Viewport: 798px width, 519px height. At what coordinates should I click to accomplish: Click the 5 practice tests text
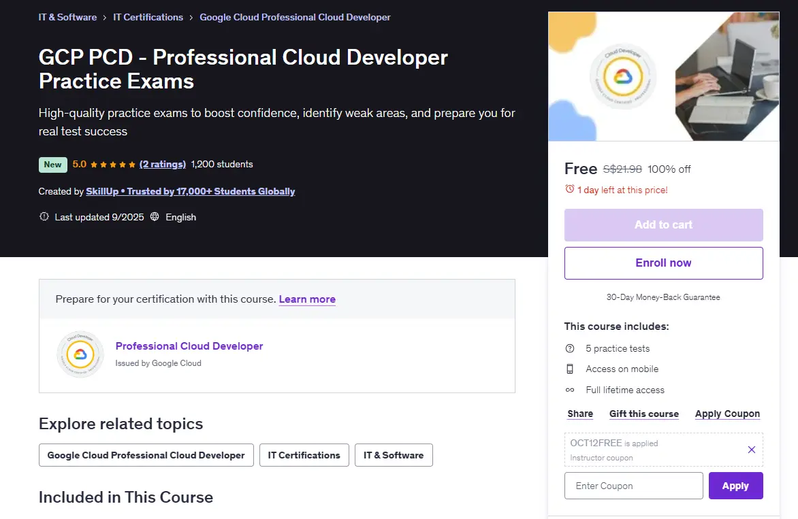(618, 348)
